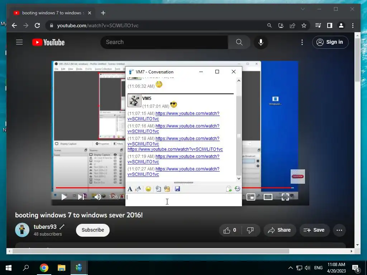Reload the page in Chrome
Screen dimensions: 367x275
tap(37, 25)
